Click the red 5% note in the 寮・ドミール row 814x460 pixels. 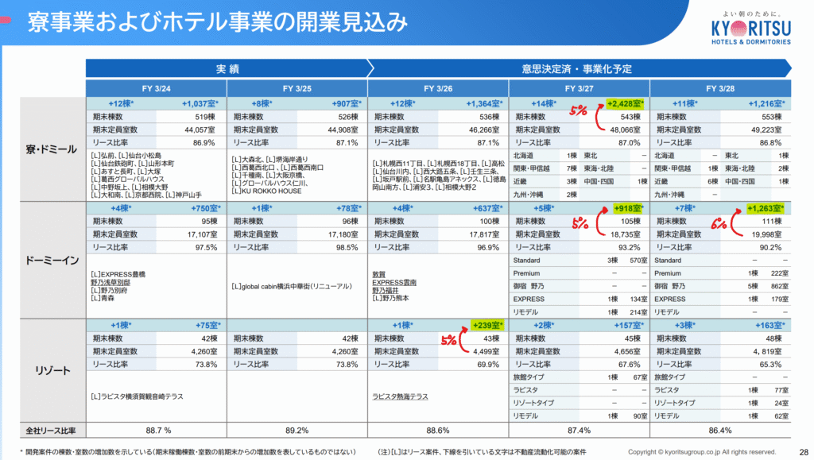coord(578,111)
